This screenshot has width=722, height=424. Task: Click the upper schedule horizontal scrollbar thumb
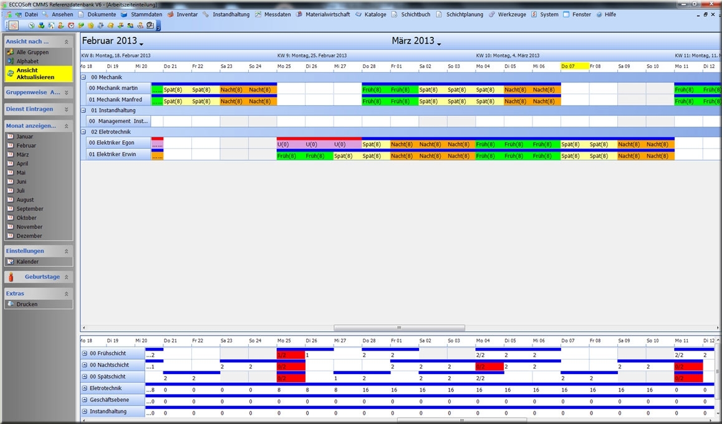[x=399, y=328]
